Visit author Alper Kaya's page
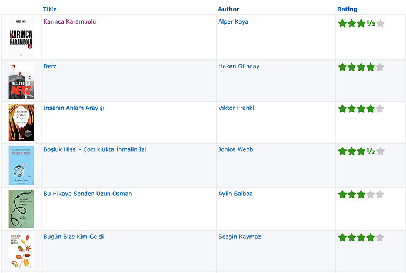 click(233, 22)
